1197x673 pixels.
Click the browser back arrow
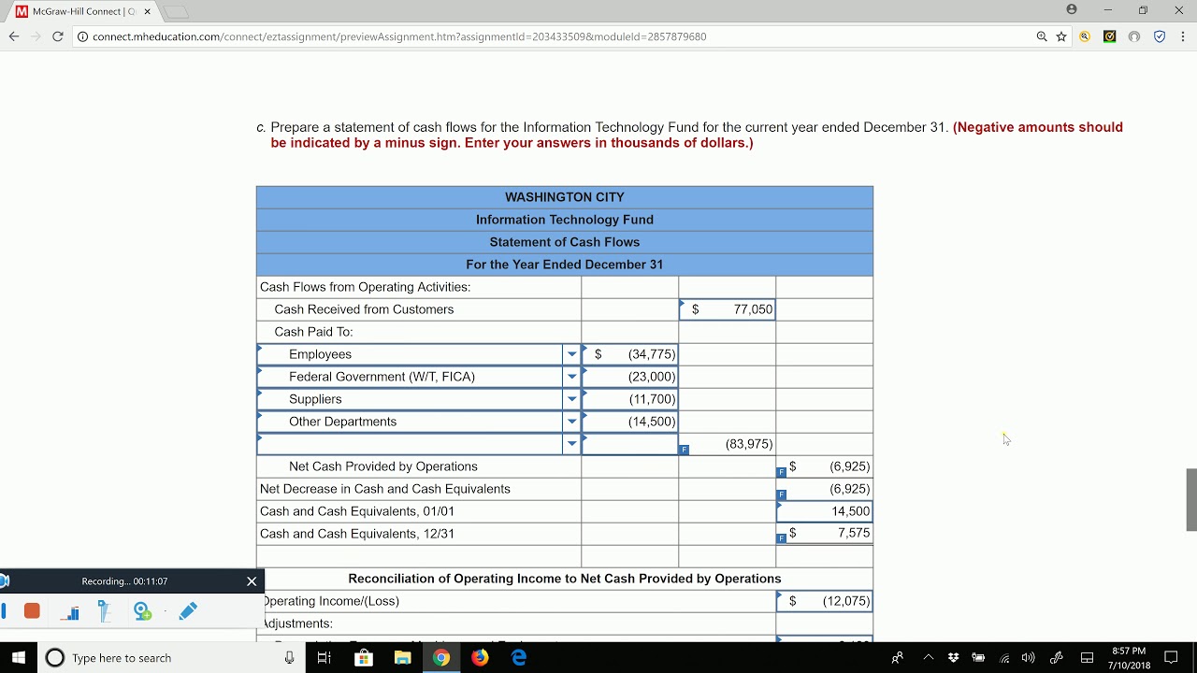14,36
